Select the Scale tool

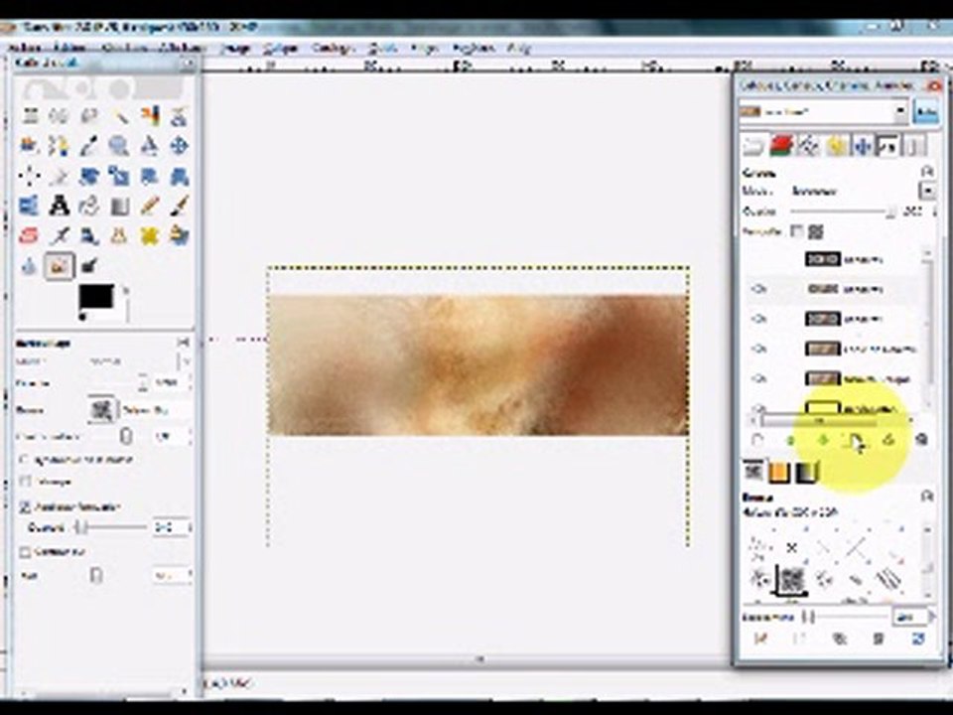click(120, 177)
